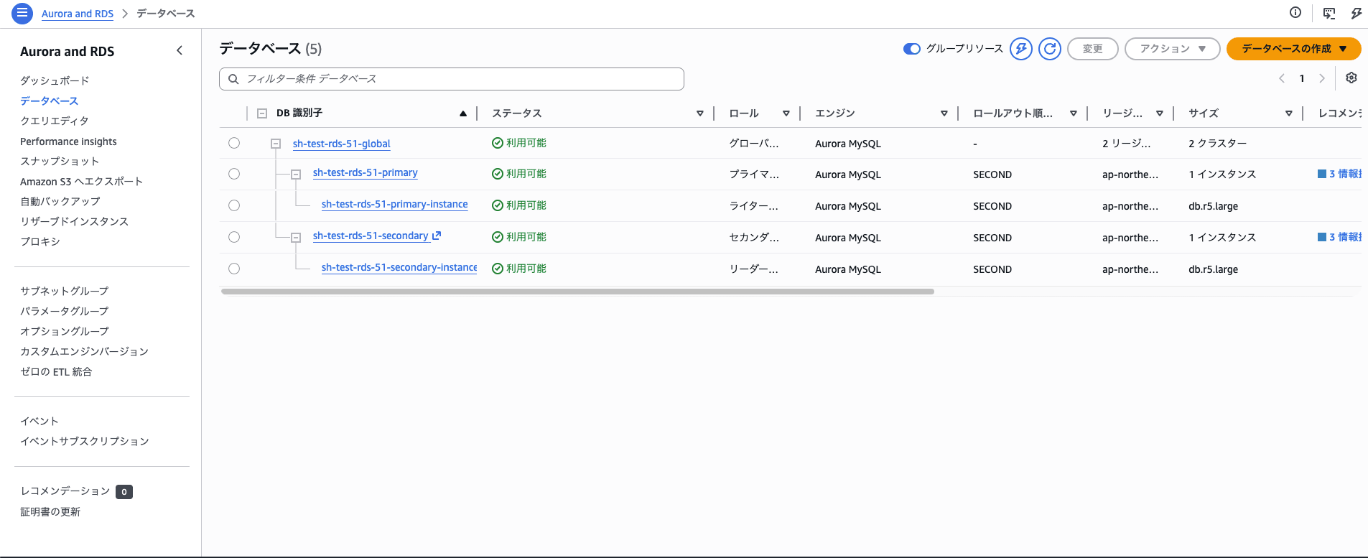Focus the database filter input field
The image size is (1368, 558).
(x=452, y=79)
